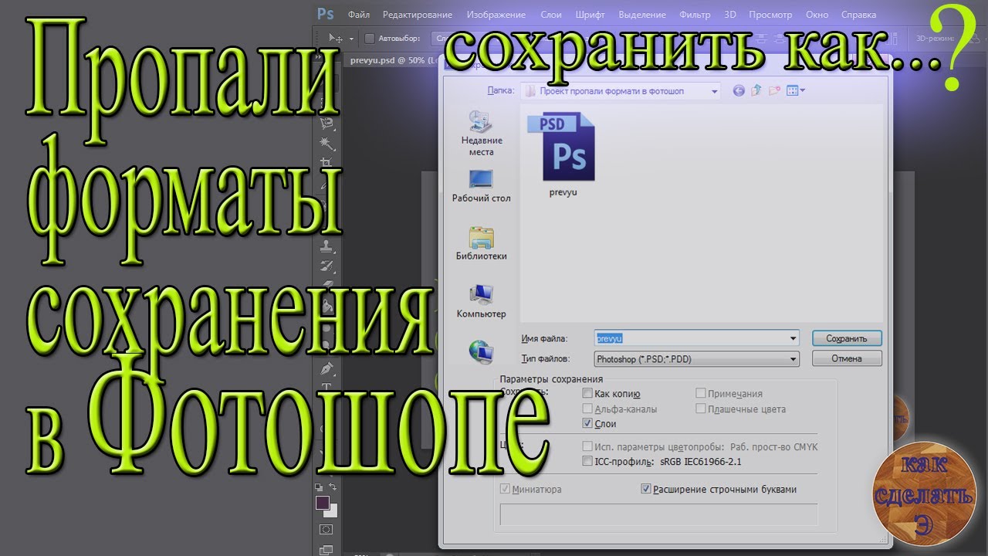Screen dimensions: 988x556
Task: Open the Фильтр menu
Action: tap(695, 15)
